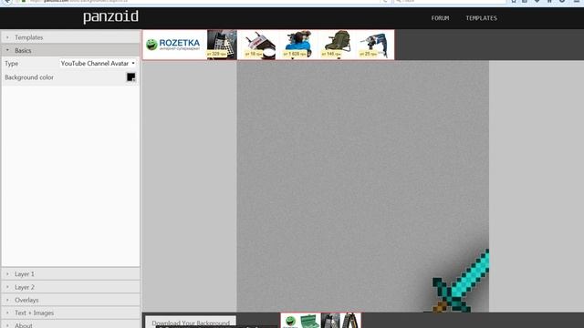Screen dimensions: 584x328
Task: Click the Rozetka logo in ad banner
Action: (174, 45)
